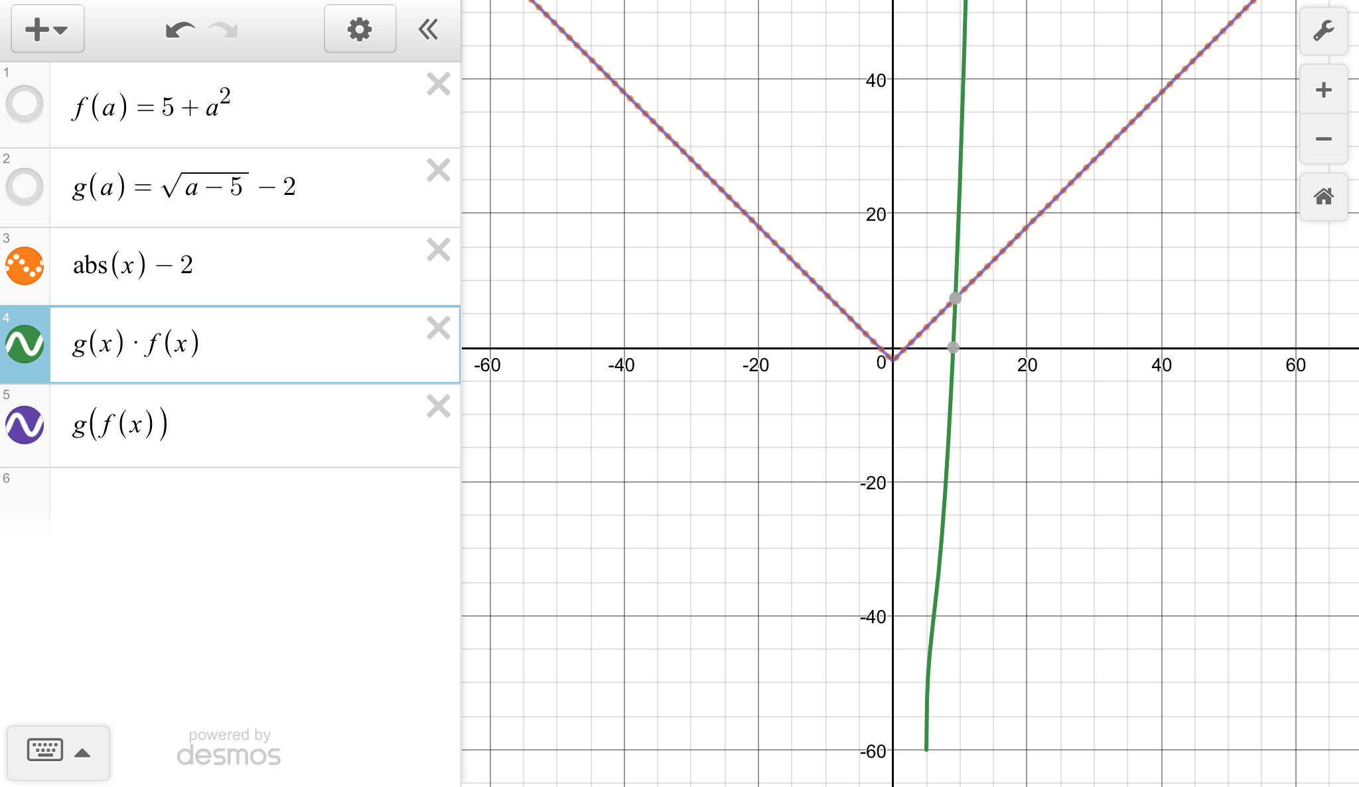Click the redo arrow
Viewport: 1359px width, 787px height.
click(x=224, y=30)
